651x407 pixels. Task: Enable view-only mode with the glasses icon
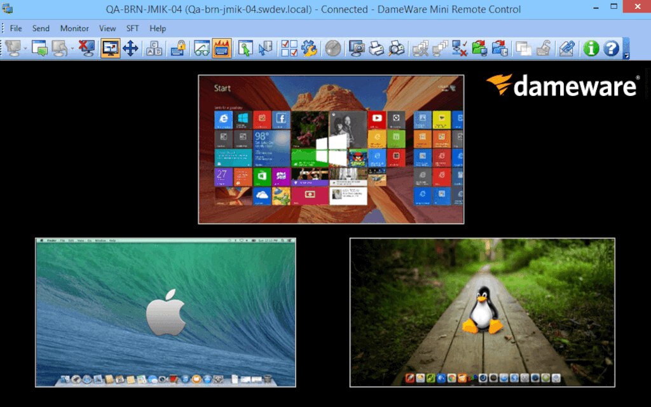click(x=202, y=47)
